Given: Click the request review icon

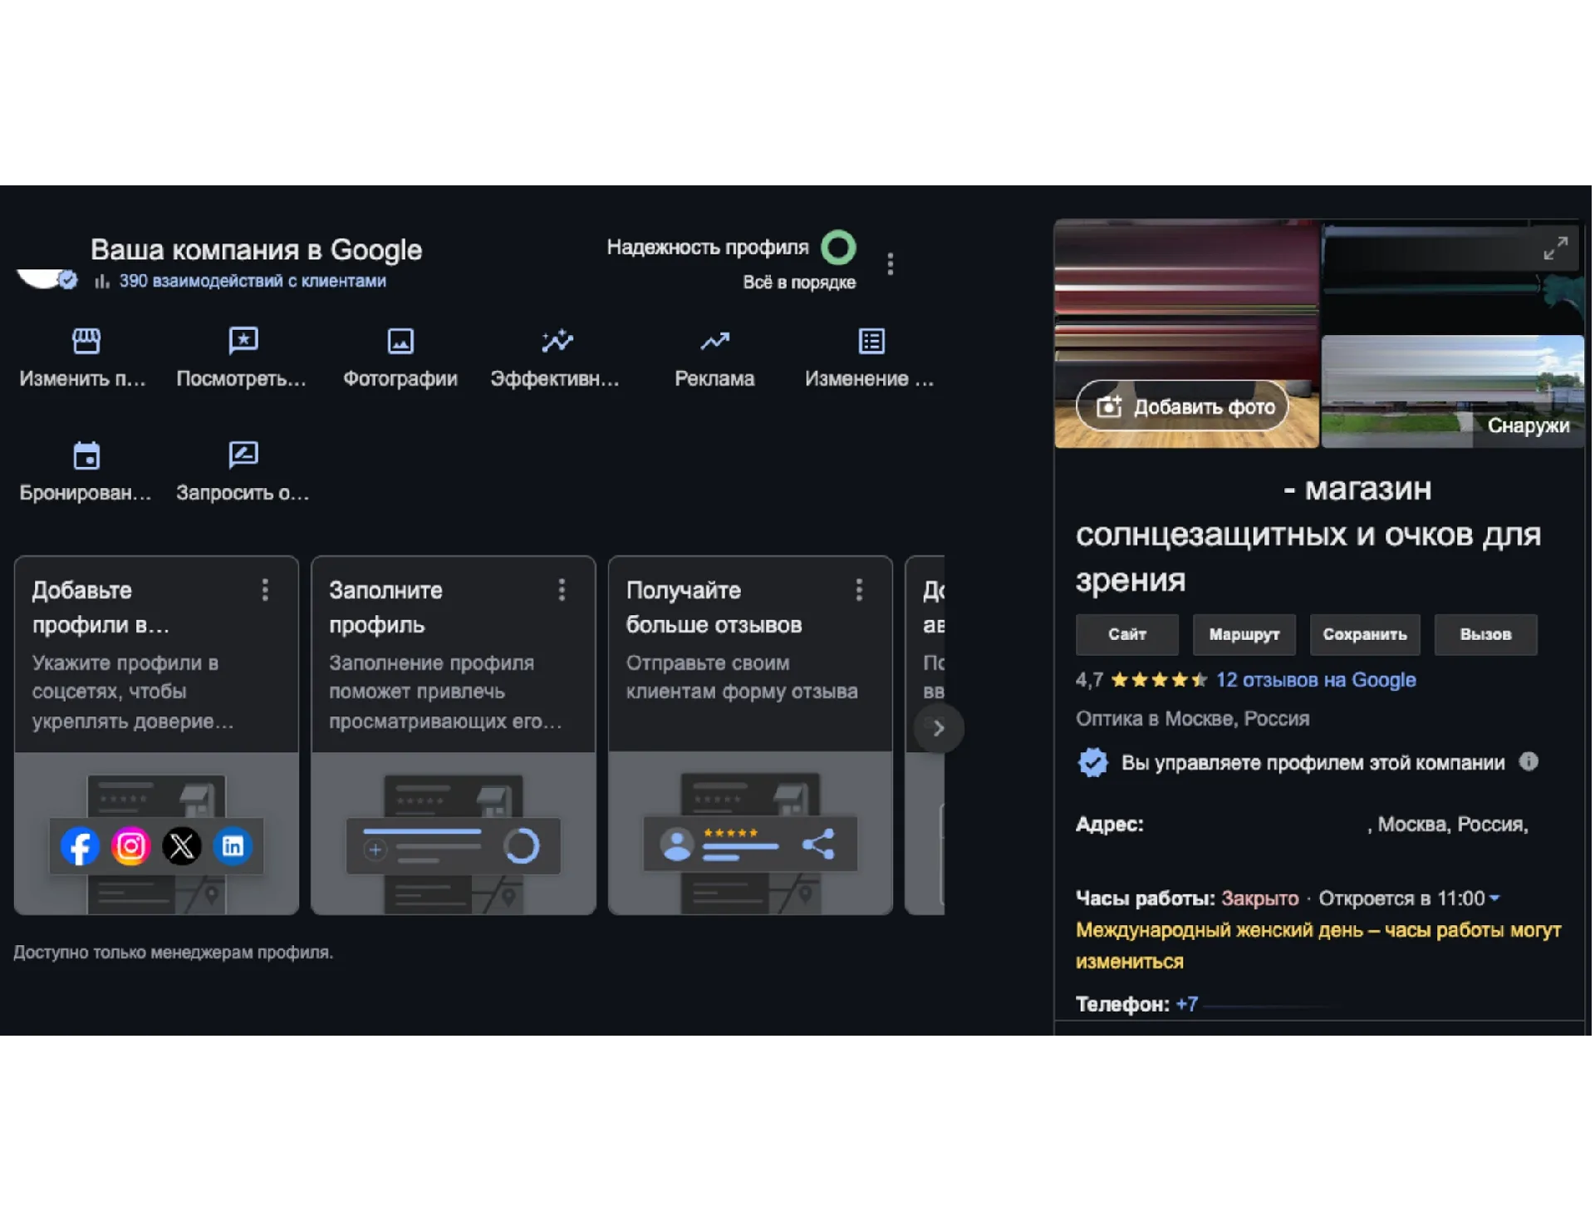Looking at the screenshot, I should (x=243, y=455).
